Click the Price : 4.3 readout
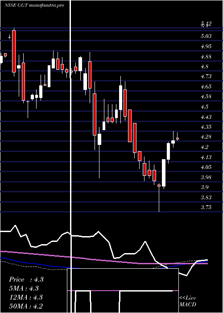 coord(26,279)
